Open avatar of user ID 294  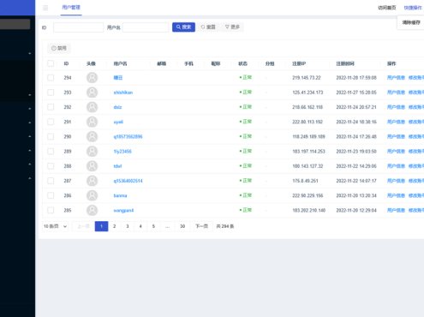coord(92,78)
